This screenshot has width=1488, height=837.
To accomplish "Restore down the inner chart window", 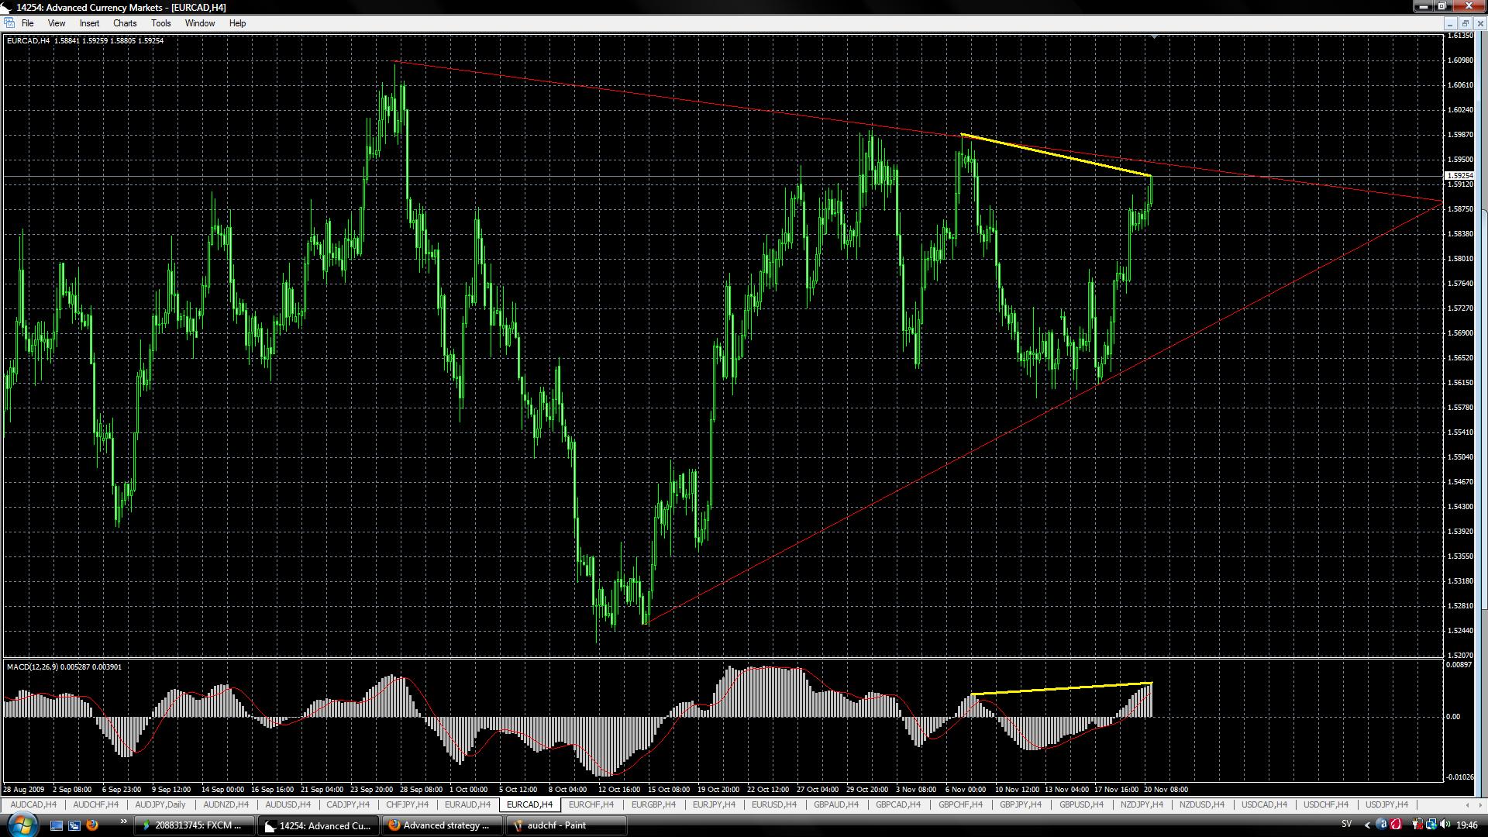I will pos(1465,23).
